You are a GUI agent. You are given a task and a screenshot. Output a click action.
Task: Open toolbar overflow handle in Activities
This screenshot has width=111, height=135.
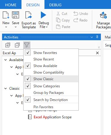(99, 47)
